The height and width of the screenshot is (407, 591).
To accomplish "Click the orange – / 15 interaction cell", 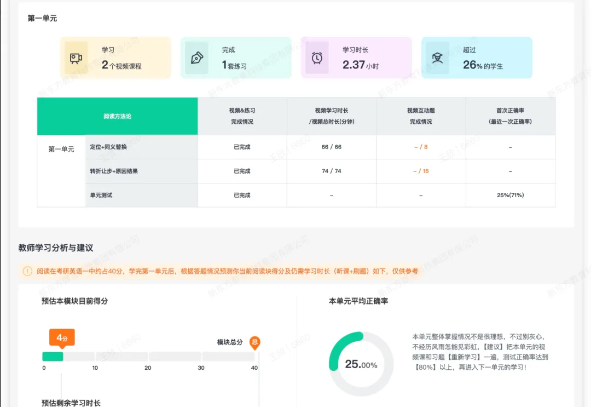I will [x=421, y=171].
